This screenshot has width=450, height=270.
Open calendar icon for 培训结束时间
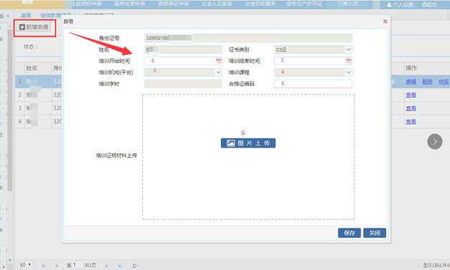348,61
